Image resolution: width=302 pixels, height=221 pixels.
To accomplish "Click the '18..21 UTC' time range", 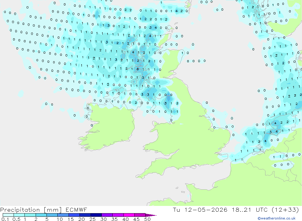I will 250,210.
